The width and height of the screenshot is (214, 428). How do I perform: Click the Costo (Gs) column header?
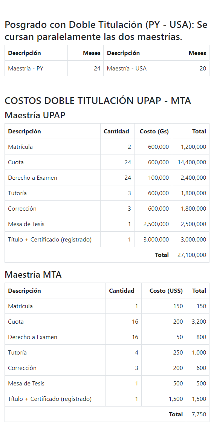pyautogui.click(x=154, y=131)
